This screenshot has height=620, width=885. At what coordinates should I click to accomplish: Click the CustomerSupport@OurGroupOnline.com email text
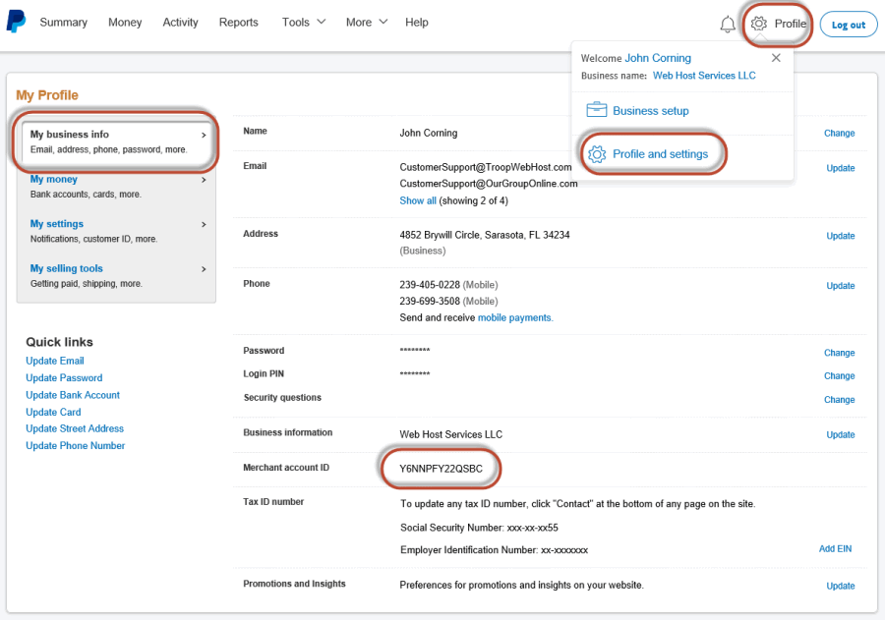tap(488, 184)
